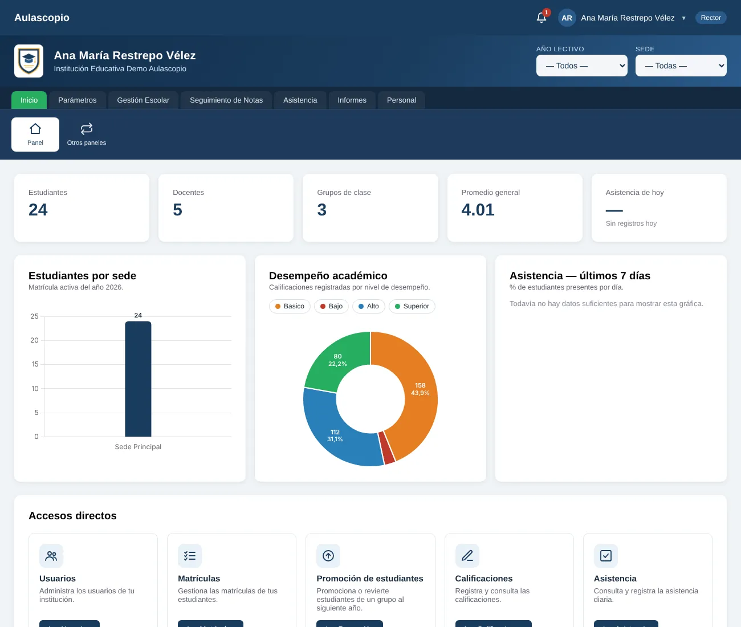This screenshot has height=627, width=741.
Task: Click the Matrículas shortcut title
Action: [199, 579]
